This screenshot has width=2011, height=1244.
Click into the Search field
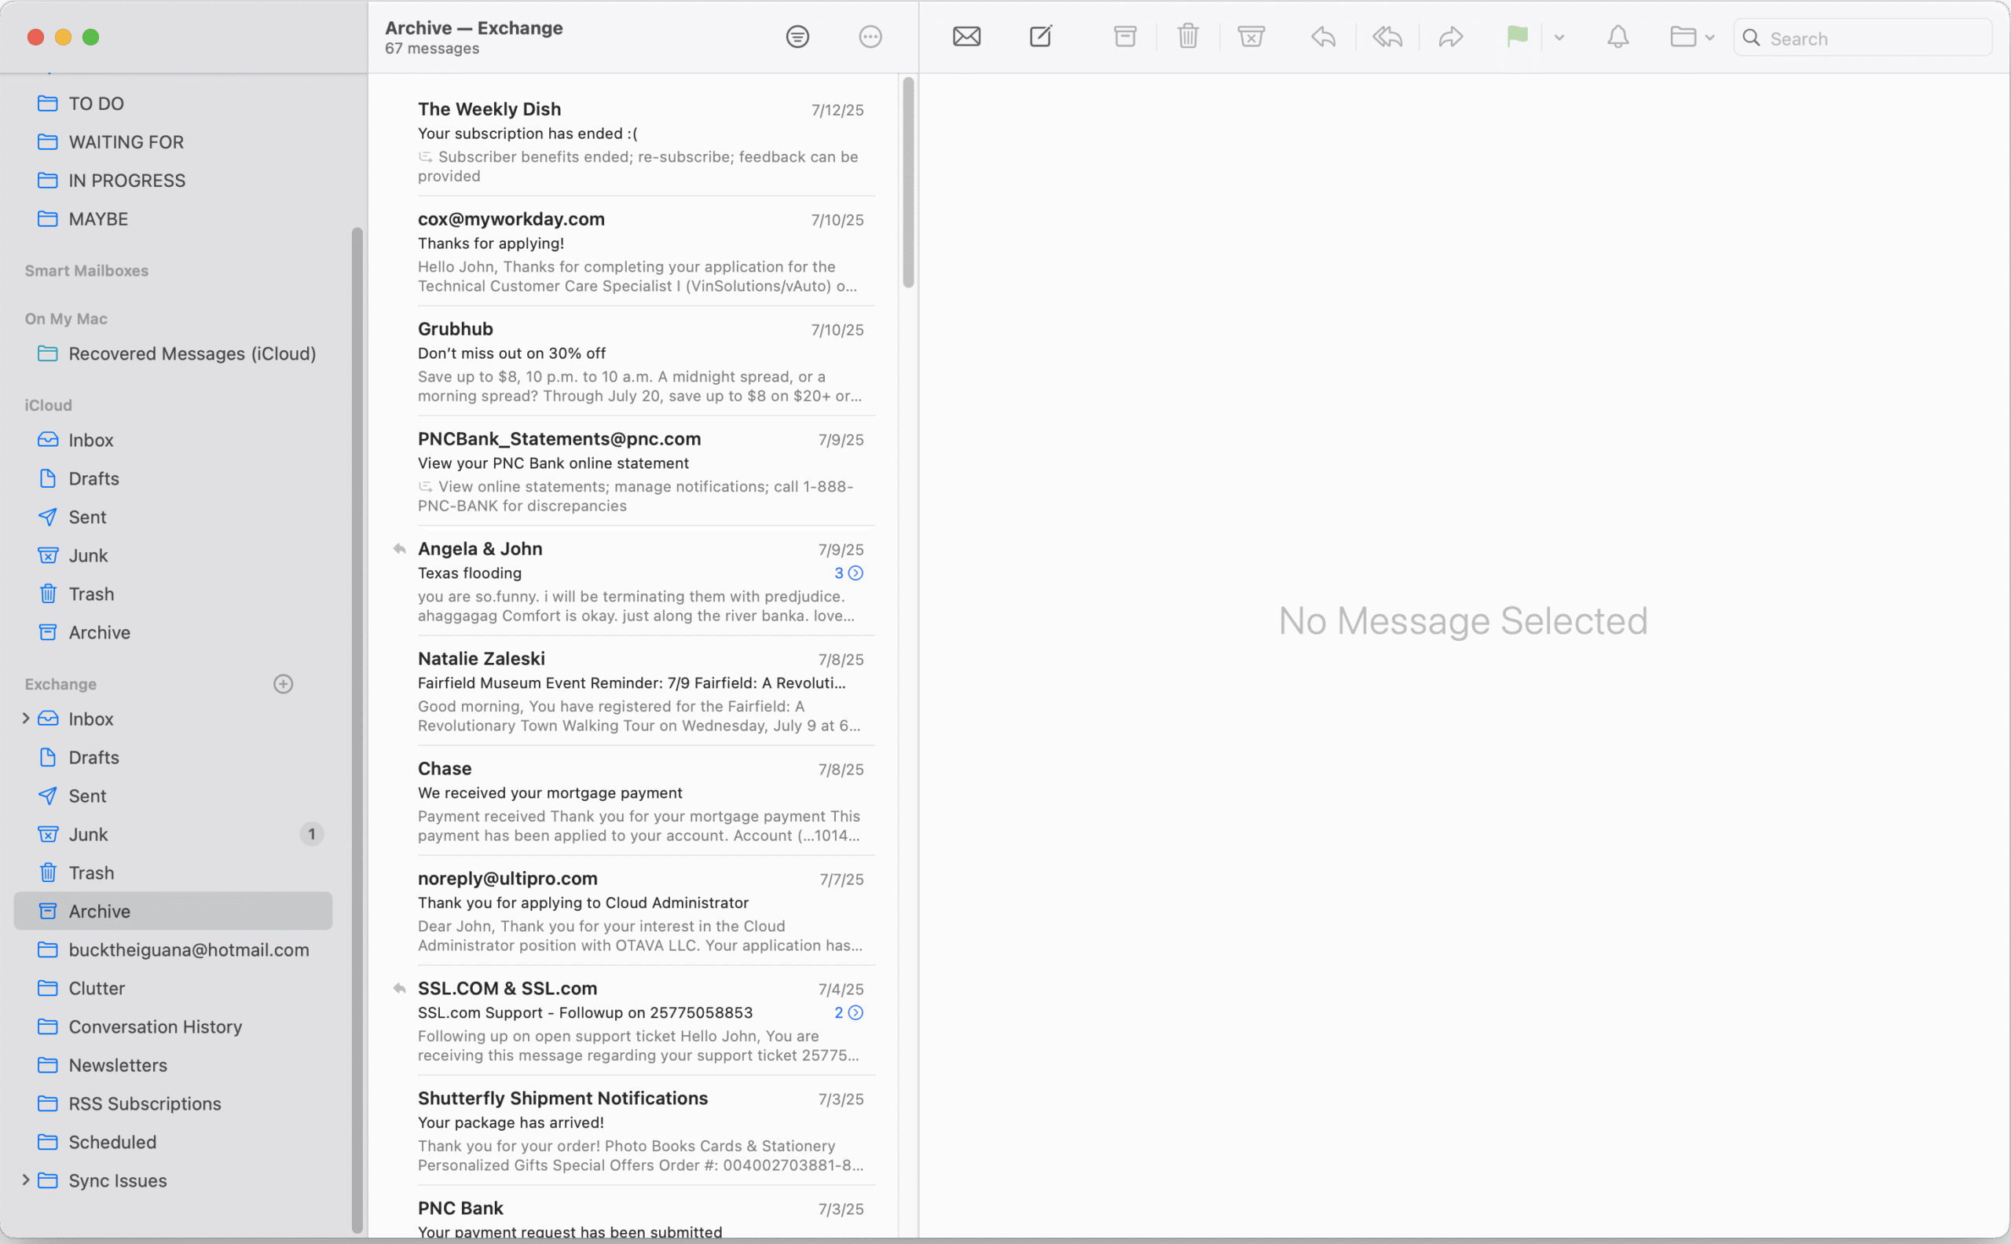(x=1862, y=38)
